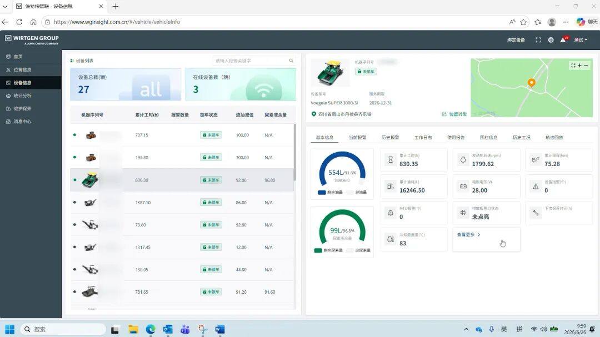Viewport: 600px width, 337px height.
Task: Switch to the 当前报警 tab
Action: pyautogui.click(x=357, y=137)
